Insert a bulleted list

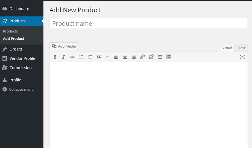coord(81,57)
